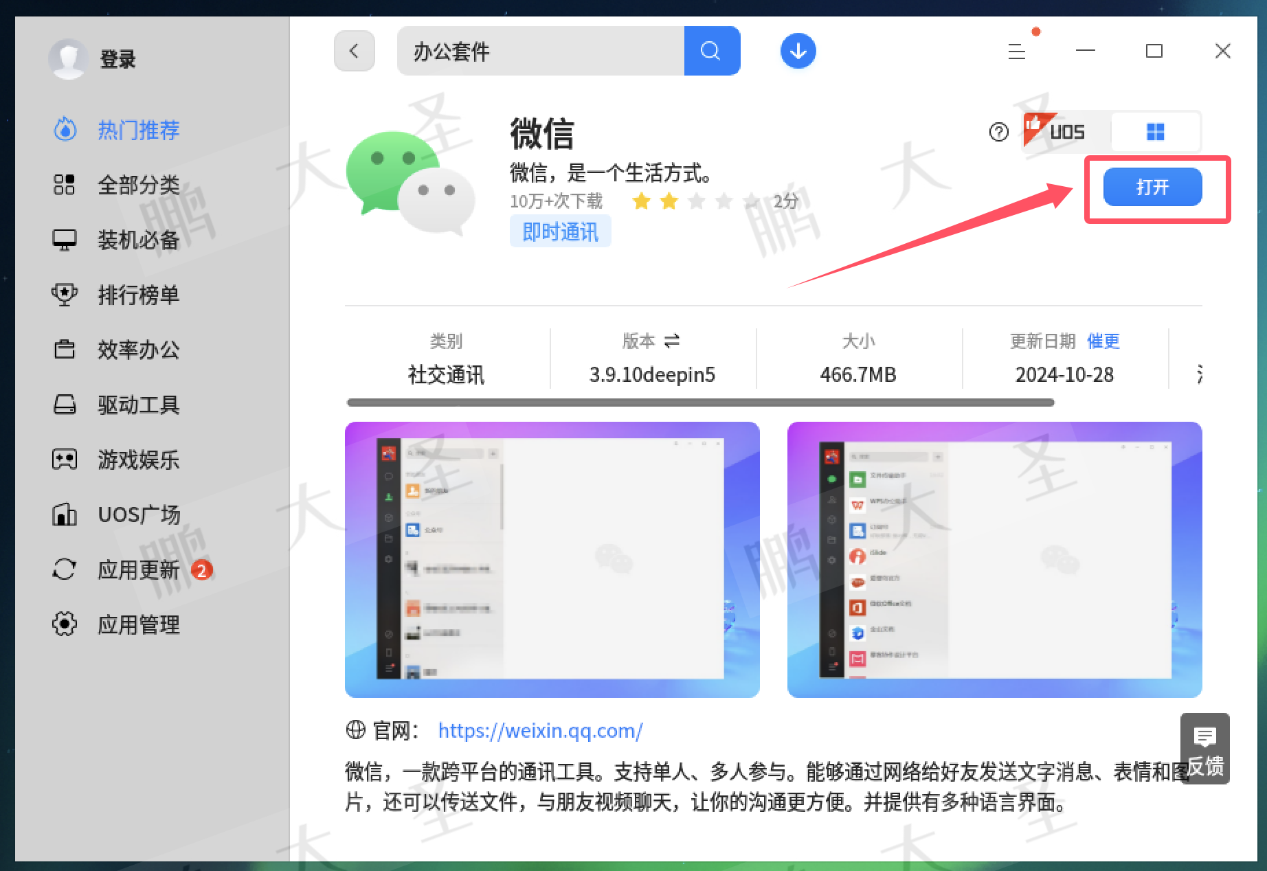The image size is (1267, 871).
Task: Click the 游戏娱乐 gamepad icon
Action: [x=65, y=459]
